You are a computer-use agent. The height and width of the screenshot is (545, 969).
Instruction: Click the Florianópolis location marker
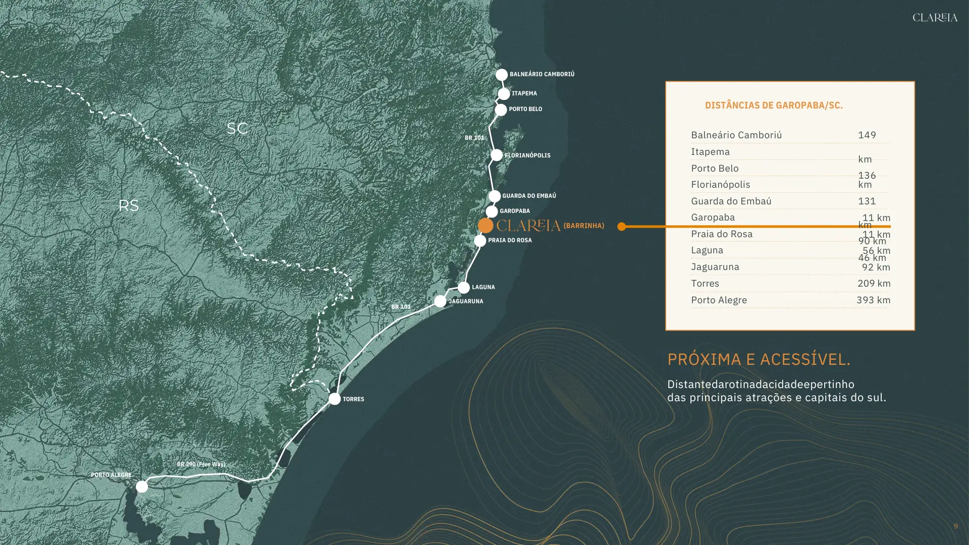[x=497, y=155]
